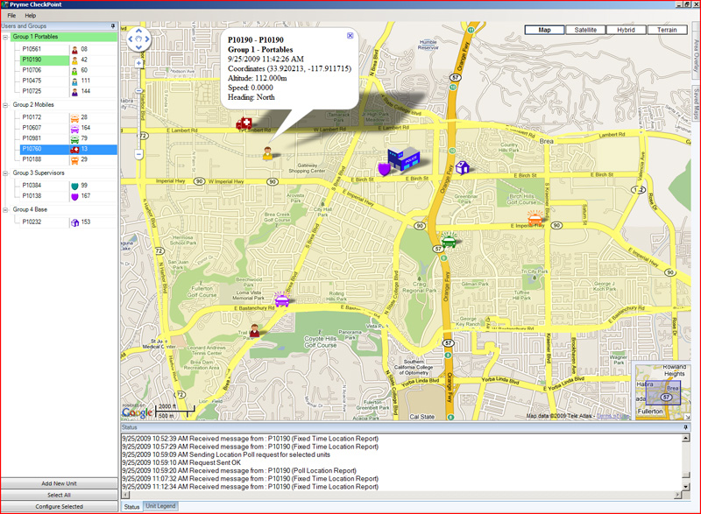Image resolution: width=701 pixels, height=514 pixels.
Task: Click the Configure Selected button
Action: pyautogui.click(x=59, y=507)
